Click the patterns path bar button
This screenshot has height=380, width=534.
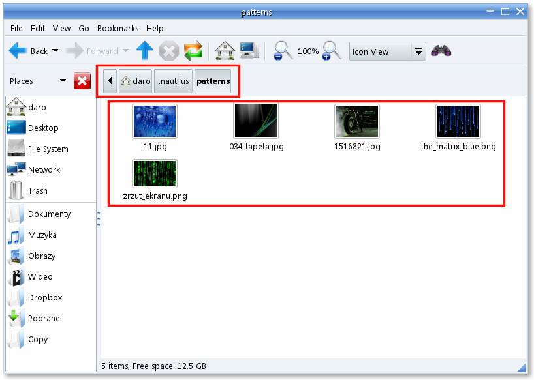[x=213, y=81]
